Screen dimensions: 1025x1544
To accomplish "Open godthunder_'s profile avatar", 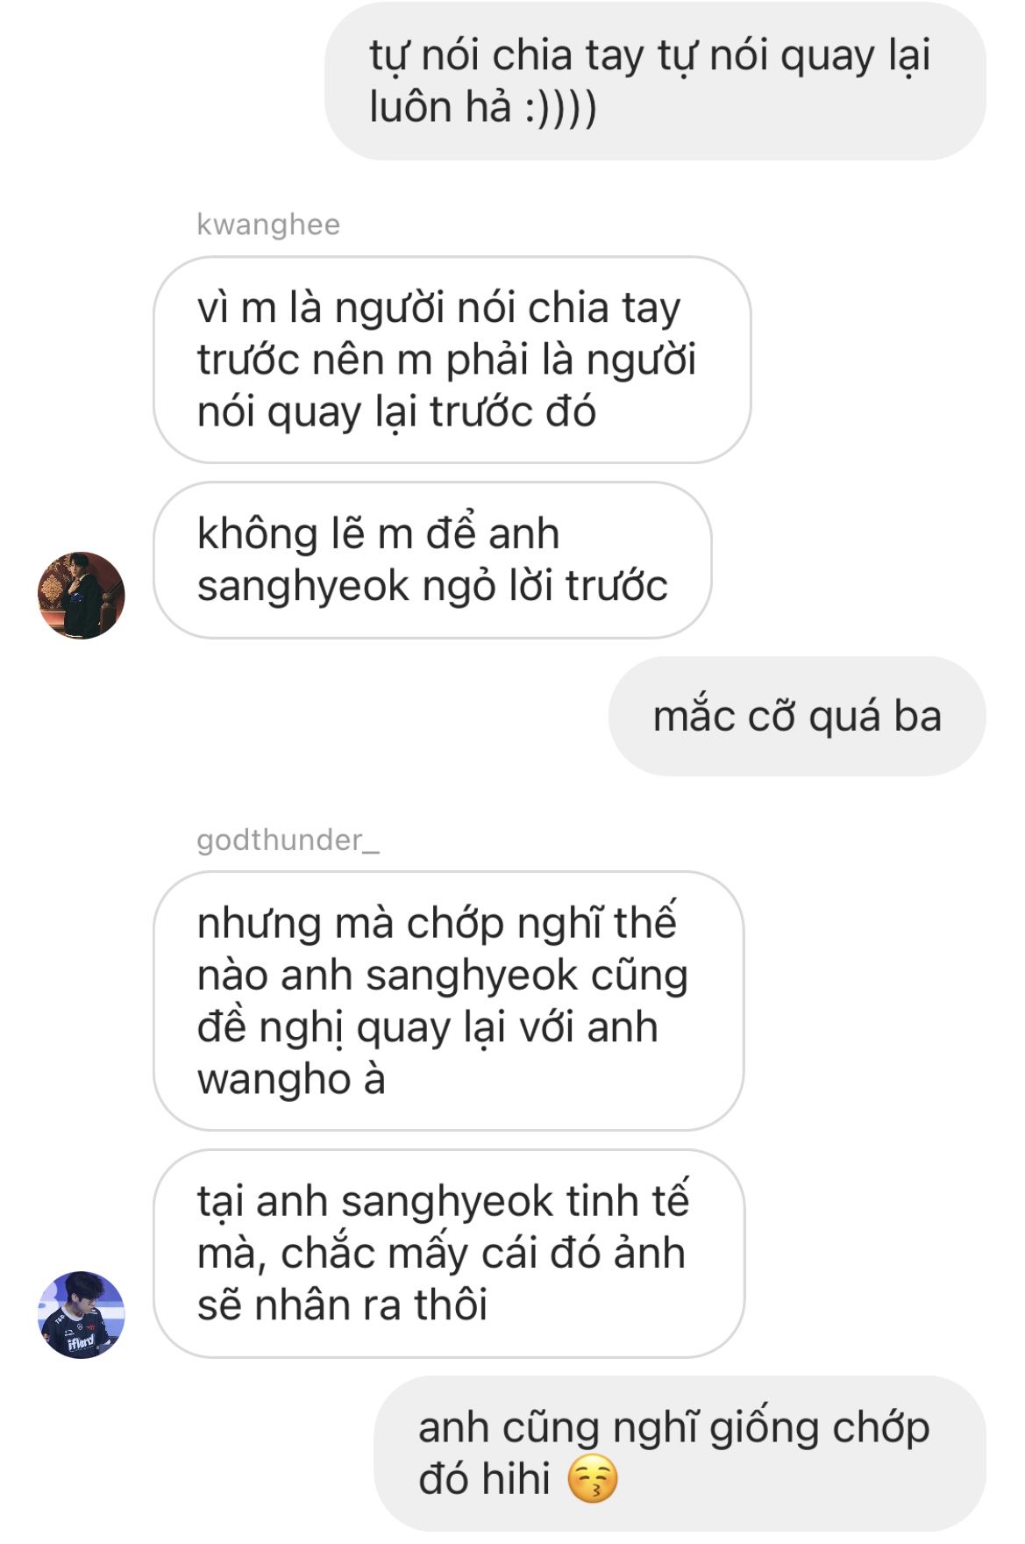I will pyautogui.click(x=81, y=1314).
